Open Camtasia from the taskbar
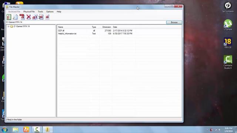237x133 pixels. pyautogui.click(x=37, y=130)
